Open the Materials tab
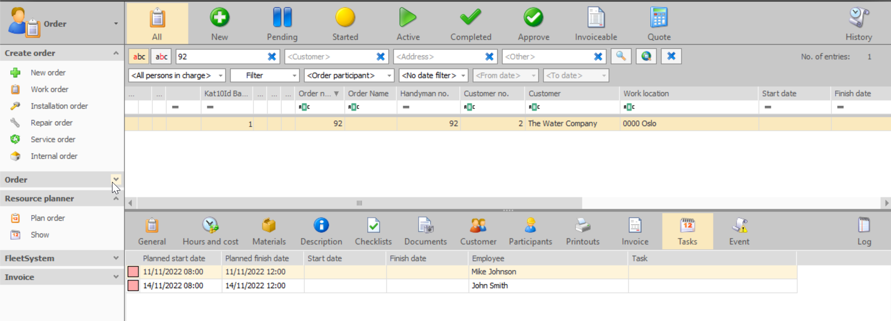 click(x=269, y=231)
